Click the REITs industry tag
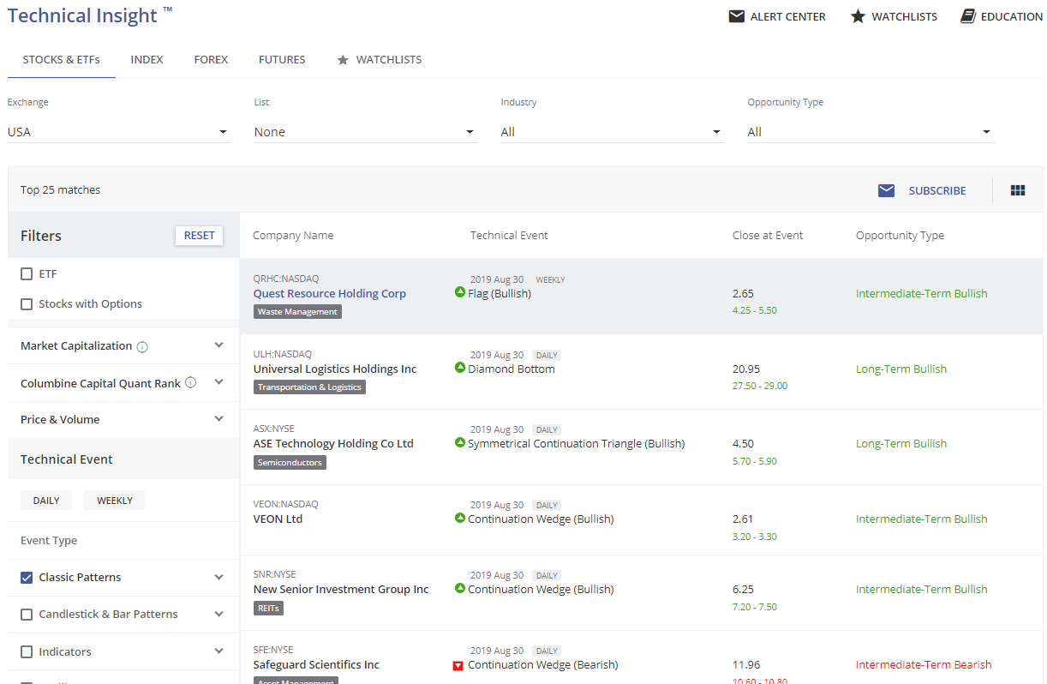The image size is (1047, 684). tap(268, 608)
